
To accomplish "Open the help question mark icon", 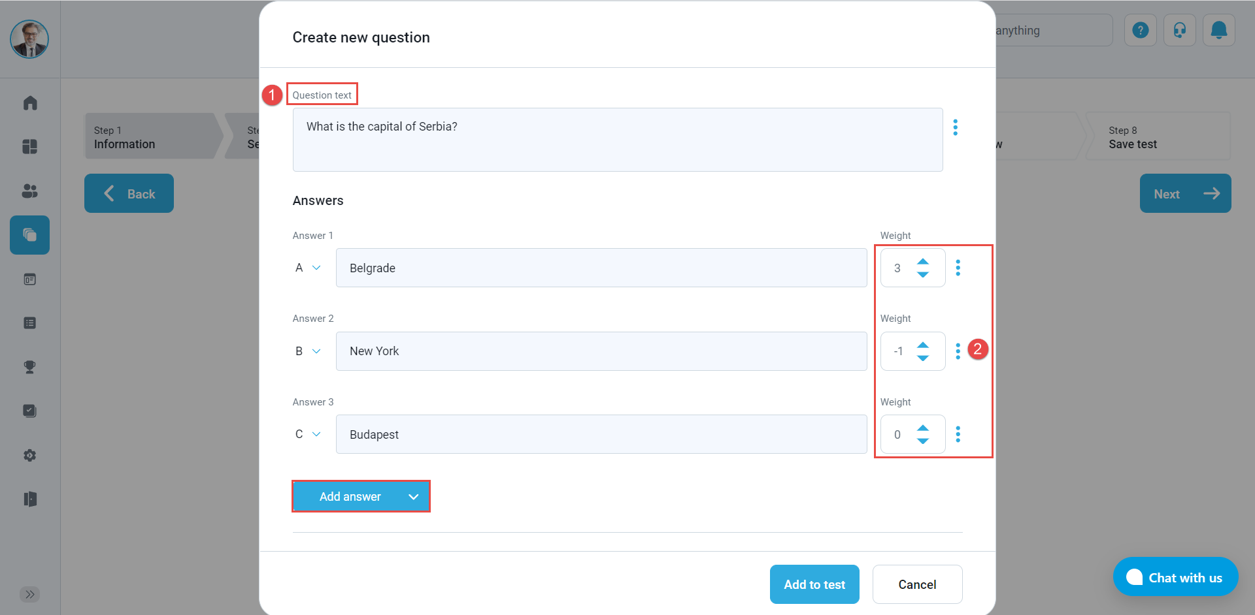I will pos(1140,31).
